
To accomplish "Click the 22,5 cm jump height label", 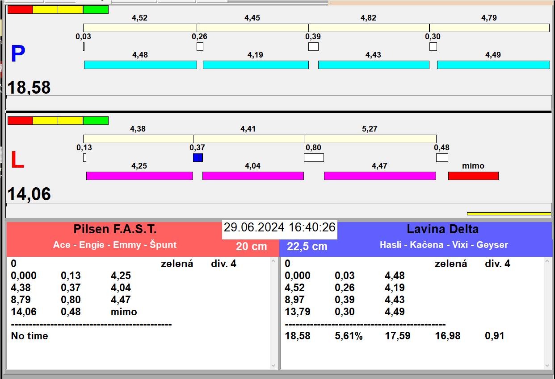I will [307, 246].
